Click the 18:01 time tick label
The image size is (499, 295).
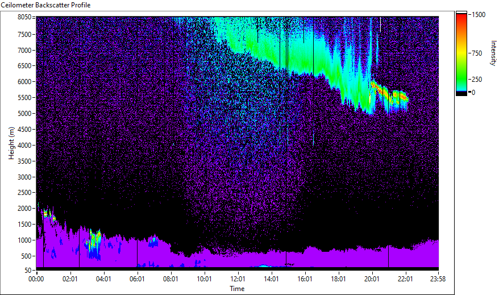(x=338, y=279)
